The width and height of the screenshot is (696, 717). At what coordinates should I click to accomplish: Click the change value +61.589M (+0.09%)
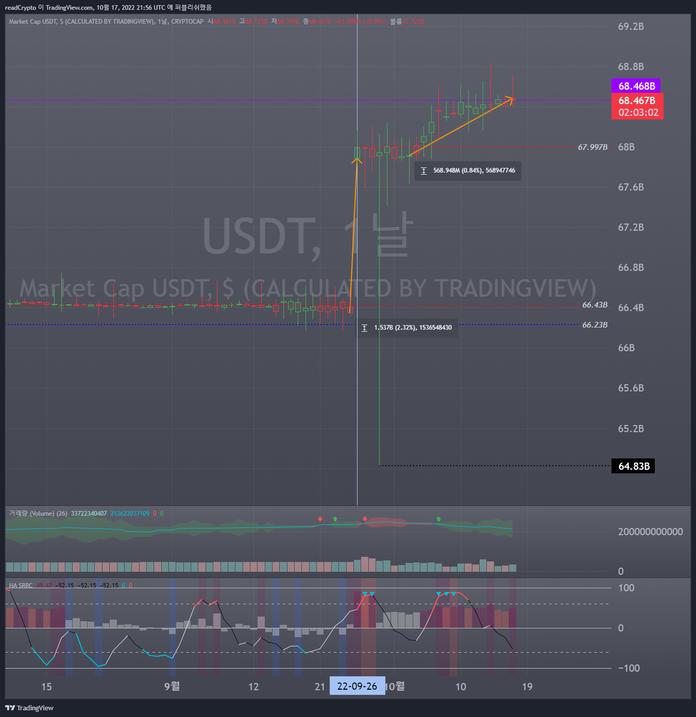(x=360, y=22)
